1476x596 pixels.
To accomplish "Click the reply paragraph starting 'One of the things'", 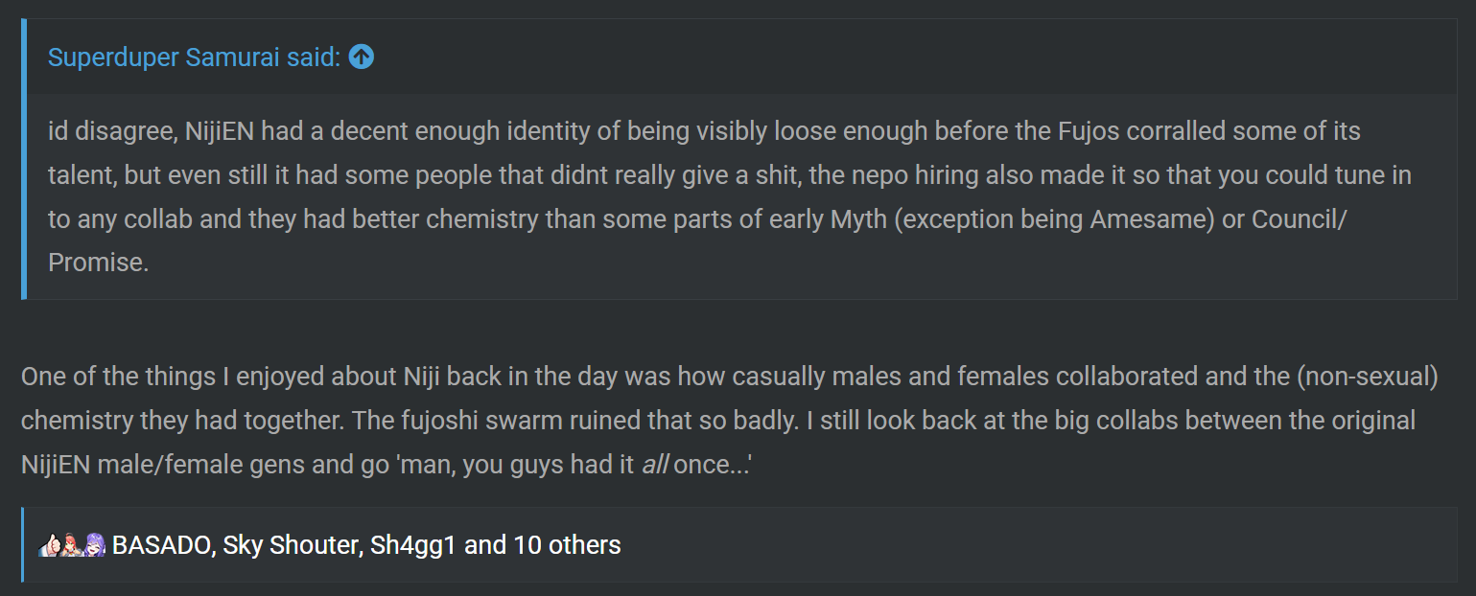I will click(731, 421).
